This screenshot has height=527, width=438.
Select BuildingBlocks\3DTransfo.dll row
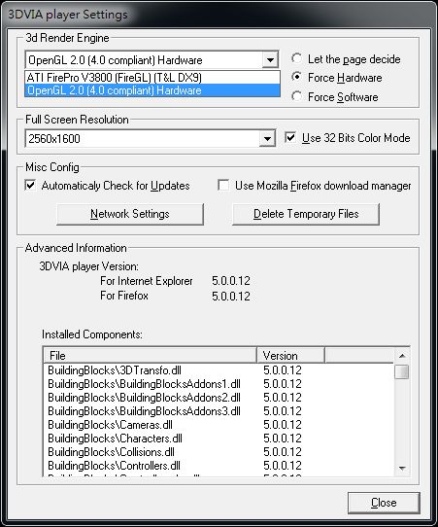(219, 370)
